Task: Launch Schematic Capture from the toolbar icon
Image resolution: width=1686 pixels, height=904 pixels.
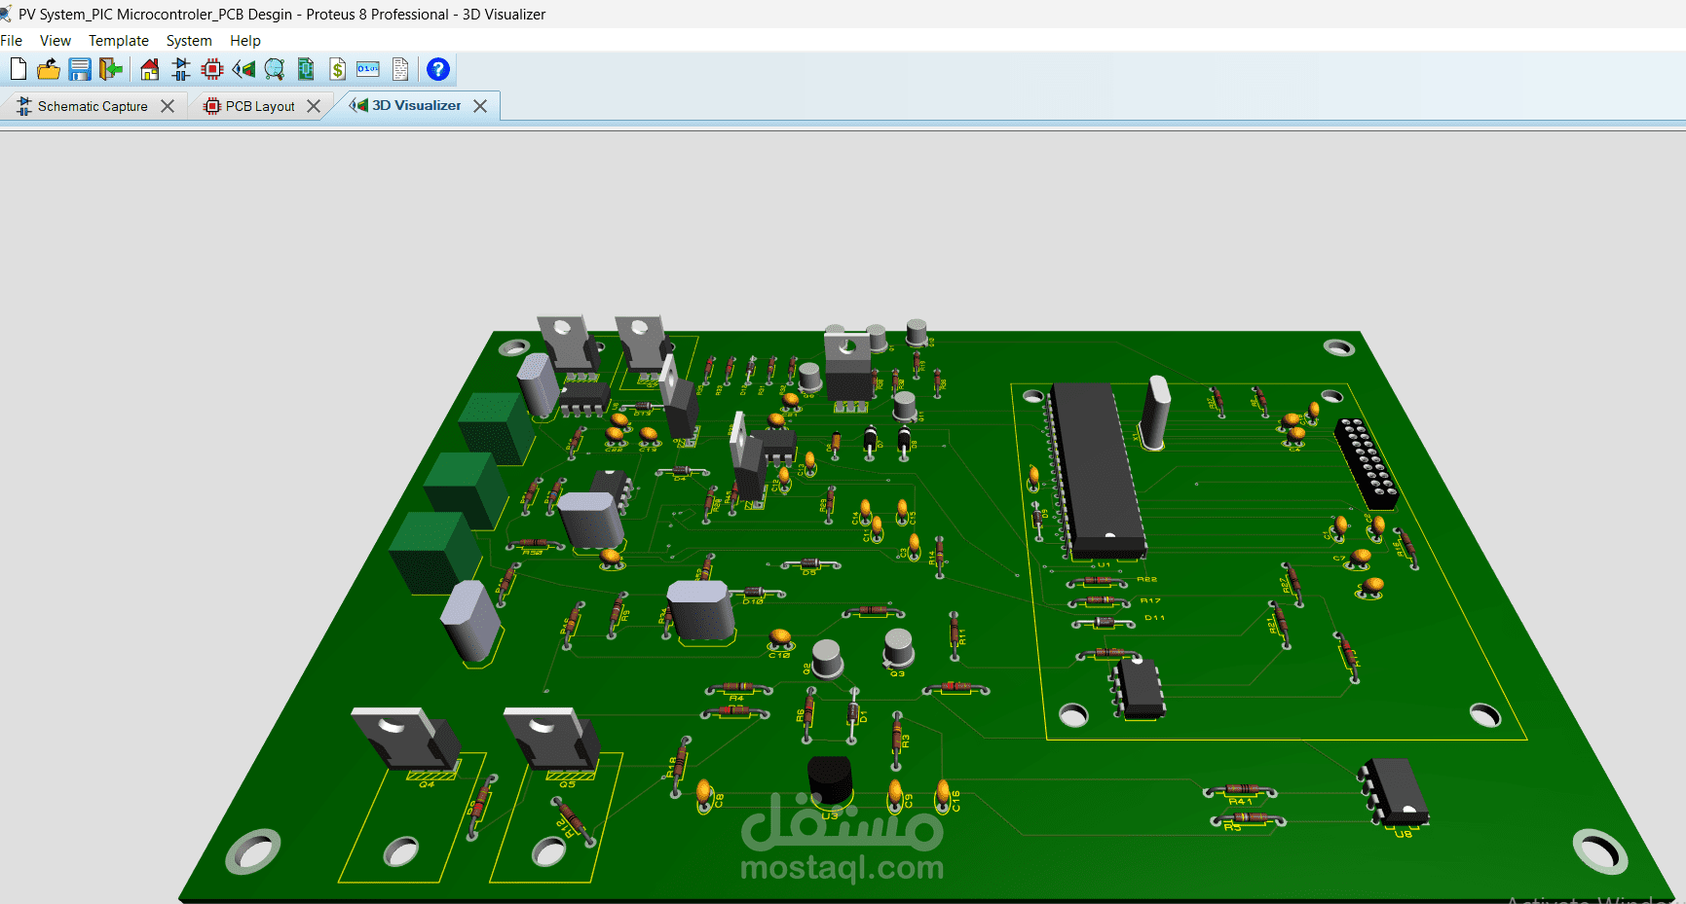Action: [181, 69]
